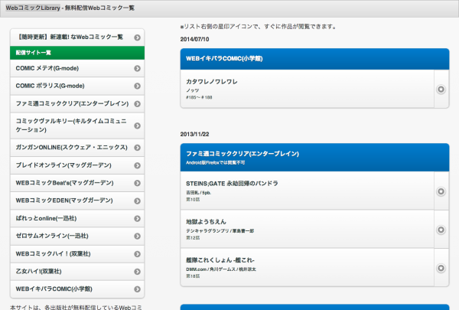Click arrow icon beside ぱれっとonline row
The image size is (459, 310).
(x=137, y=219)
